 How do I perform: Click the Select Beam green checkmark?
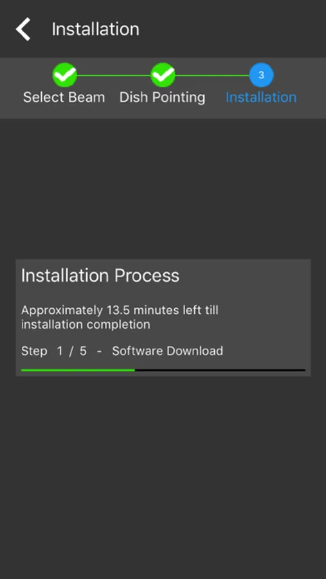pyautogui.click(x=64, y=75)
